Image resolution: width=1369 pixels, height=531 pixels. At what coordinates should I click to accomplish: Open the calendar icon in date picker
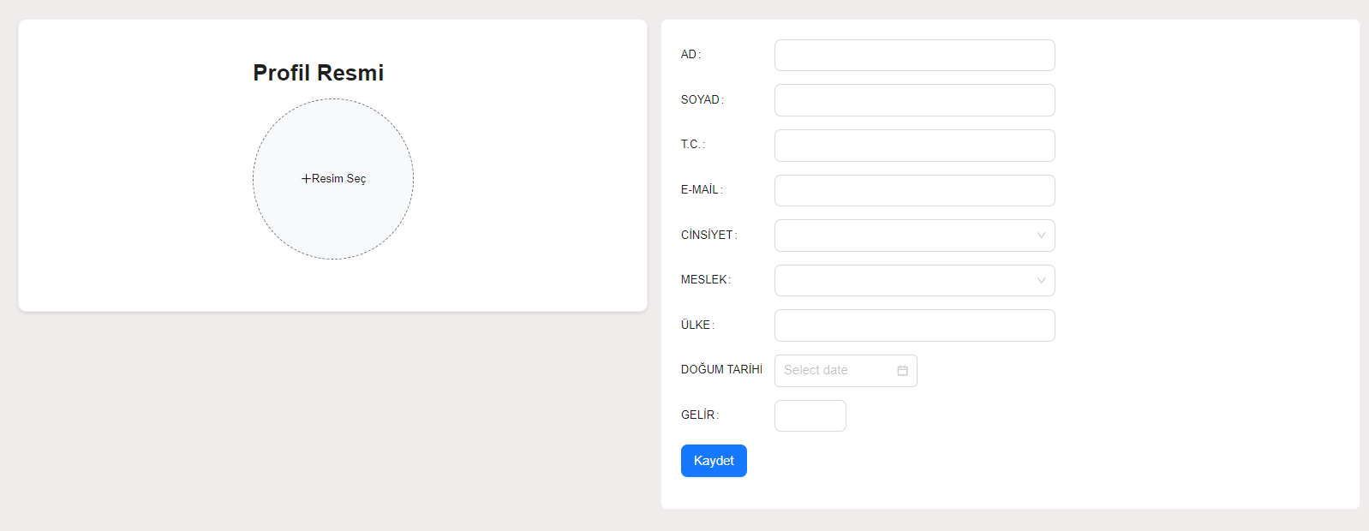point(902,371)
